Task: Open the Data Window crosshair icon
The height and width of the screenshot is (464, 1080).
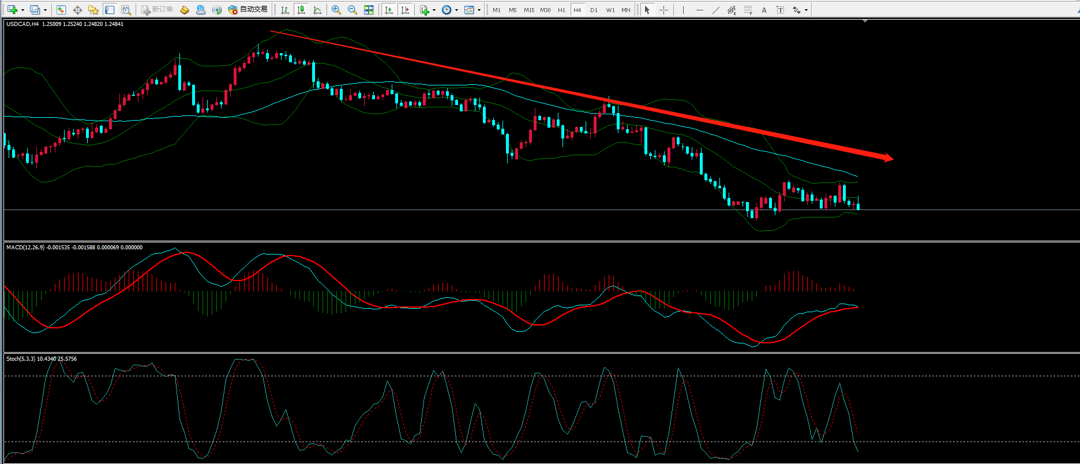Action: [x=77, y=10]
